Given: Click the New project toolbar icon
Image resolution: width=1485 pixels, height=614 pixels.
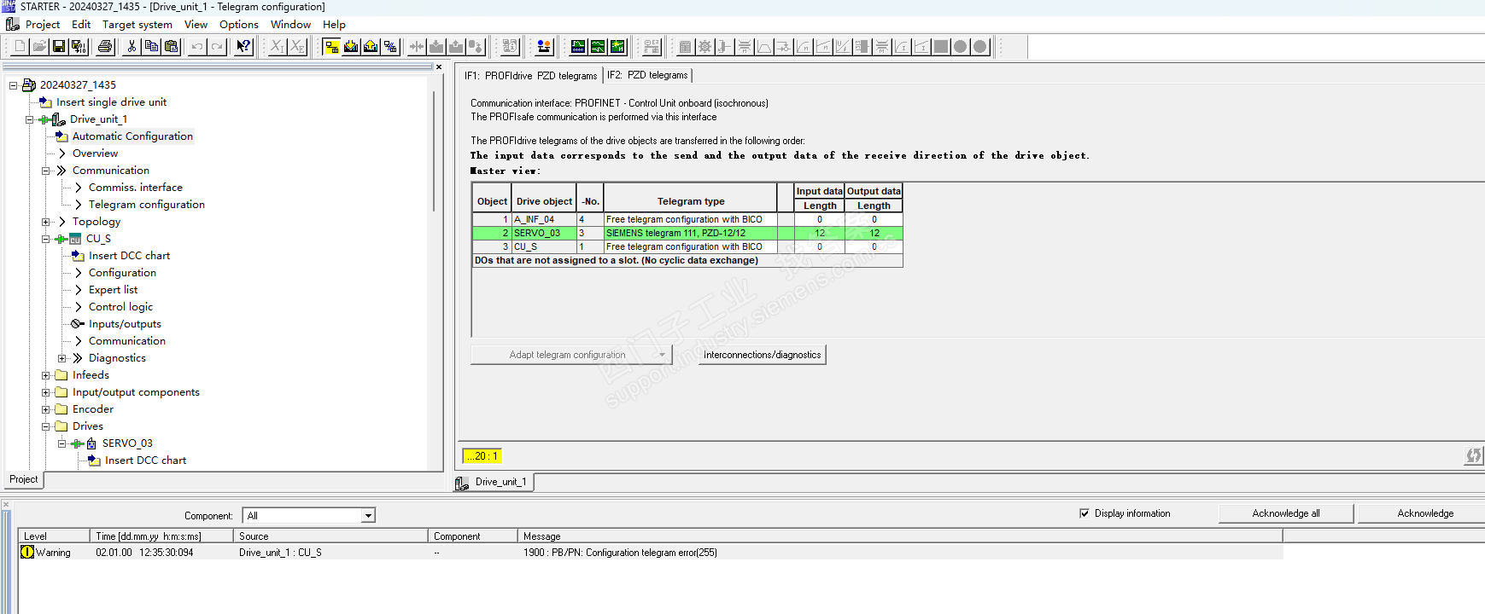Looking at the screenshot, I should [x=20, y=46].
